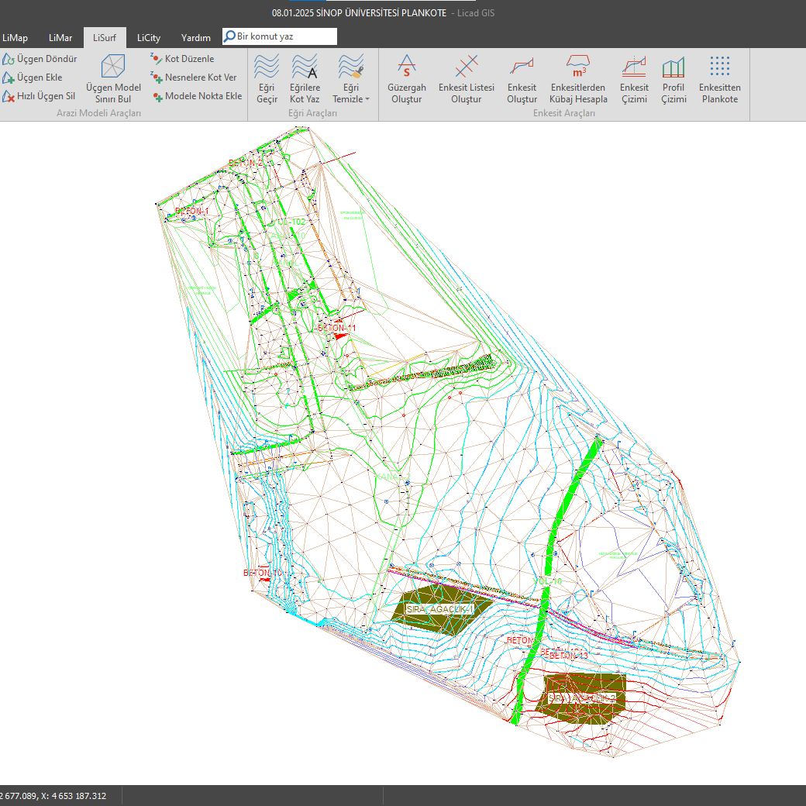Select the Enkesit Oluştur tool
Viewport: 806px width, 806px height.
click(x=522, y=78)
